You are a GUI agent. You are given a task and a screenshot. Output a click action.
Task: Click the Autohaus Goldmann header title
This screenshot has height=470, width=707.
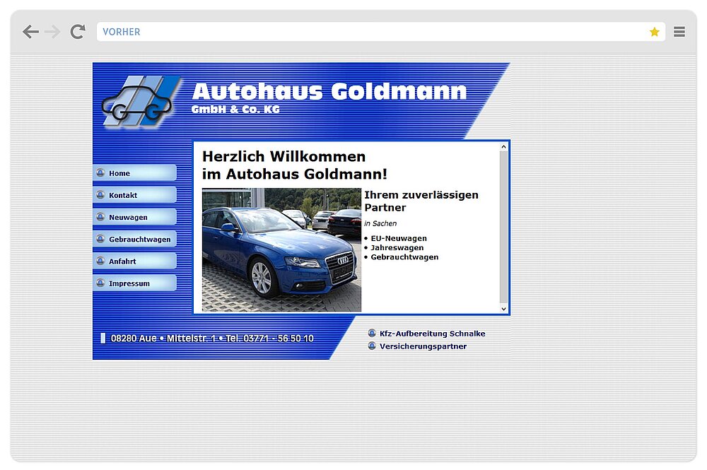[x=329, y=91]
